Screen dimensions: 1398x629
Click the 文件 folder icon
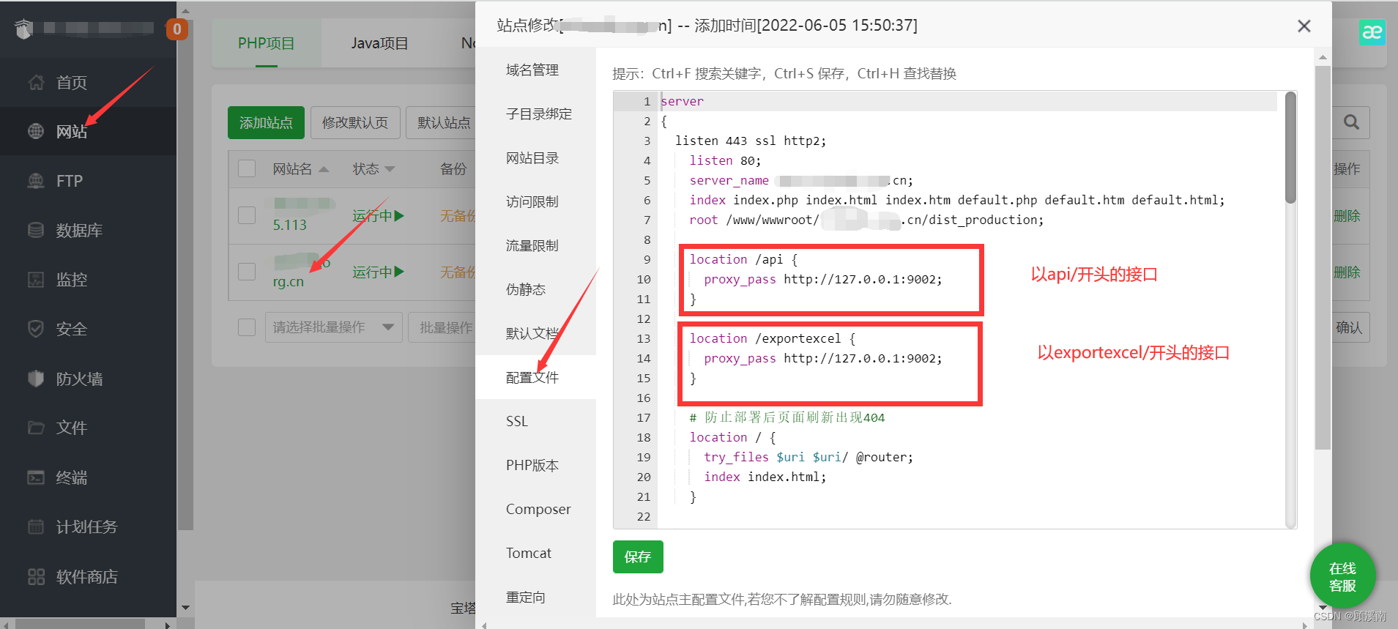point(36,428)
